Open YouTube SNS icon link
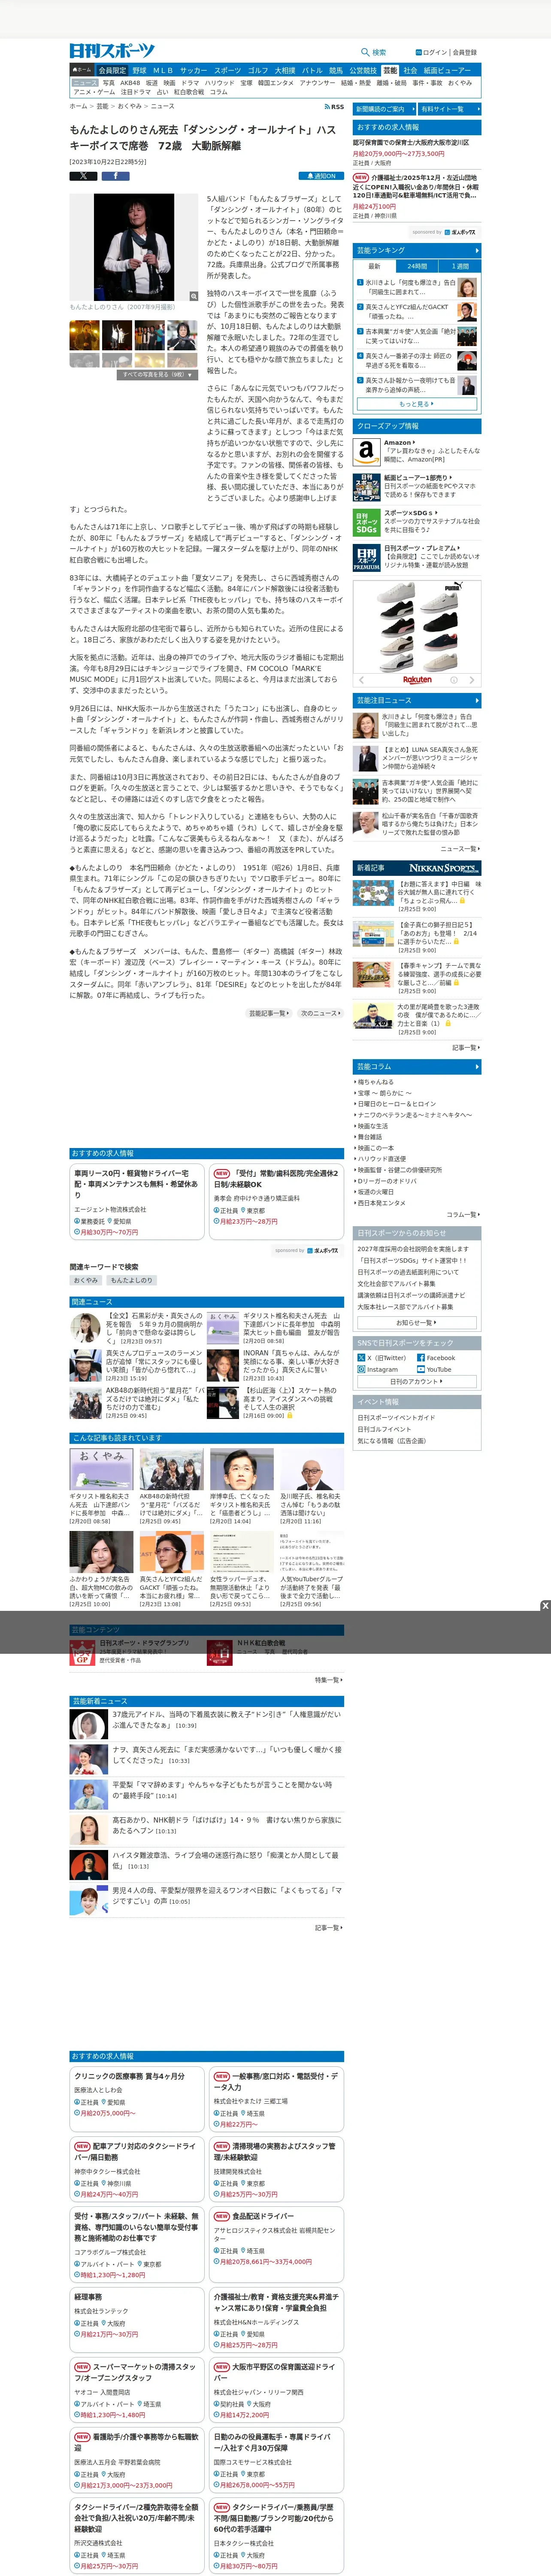 (x=421, y=1370)
